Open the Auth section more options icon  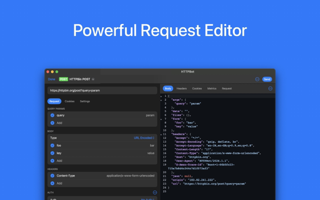pyautogui.click(x=155, y=192)
